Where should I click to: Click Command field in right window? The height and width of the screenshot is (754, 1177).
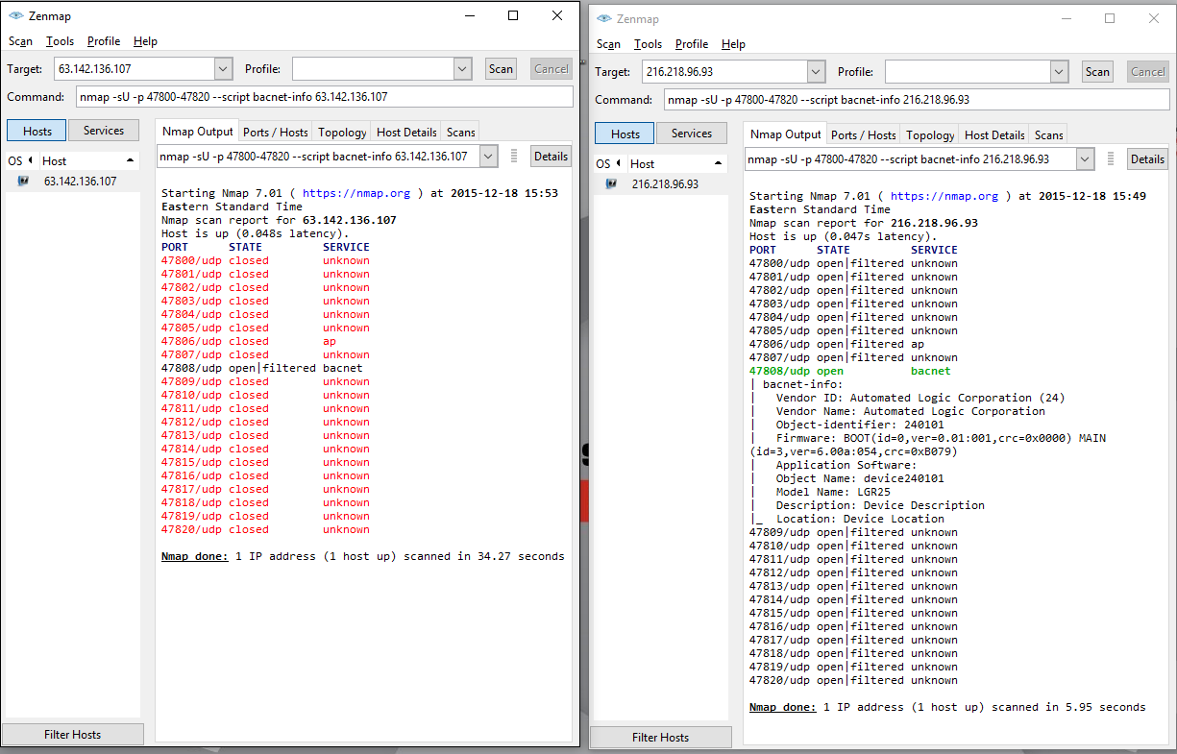[x=918, y=100]
